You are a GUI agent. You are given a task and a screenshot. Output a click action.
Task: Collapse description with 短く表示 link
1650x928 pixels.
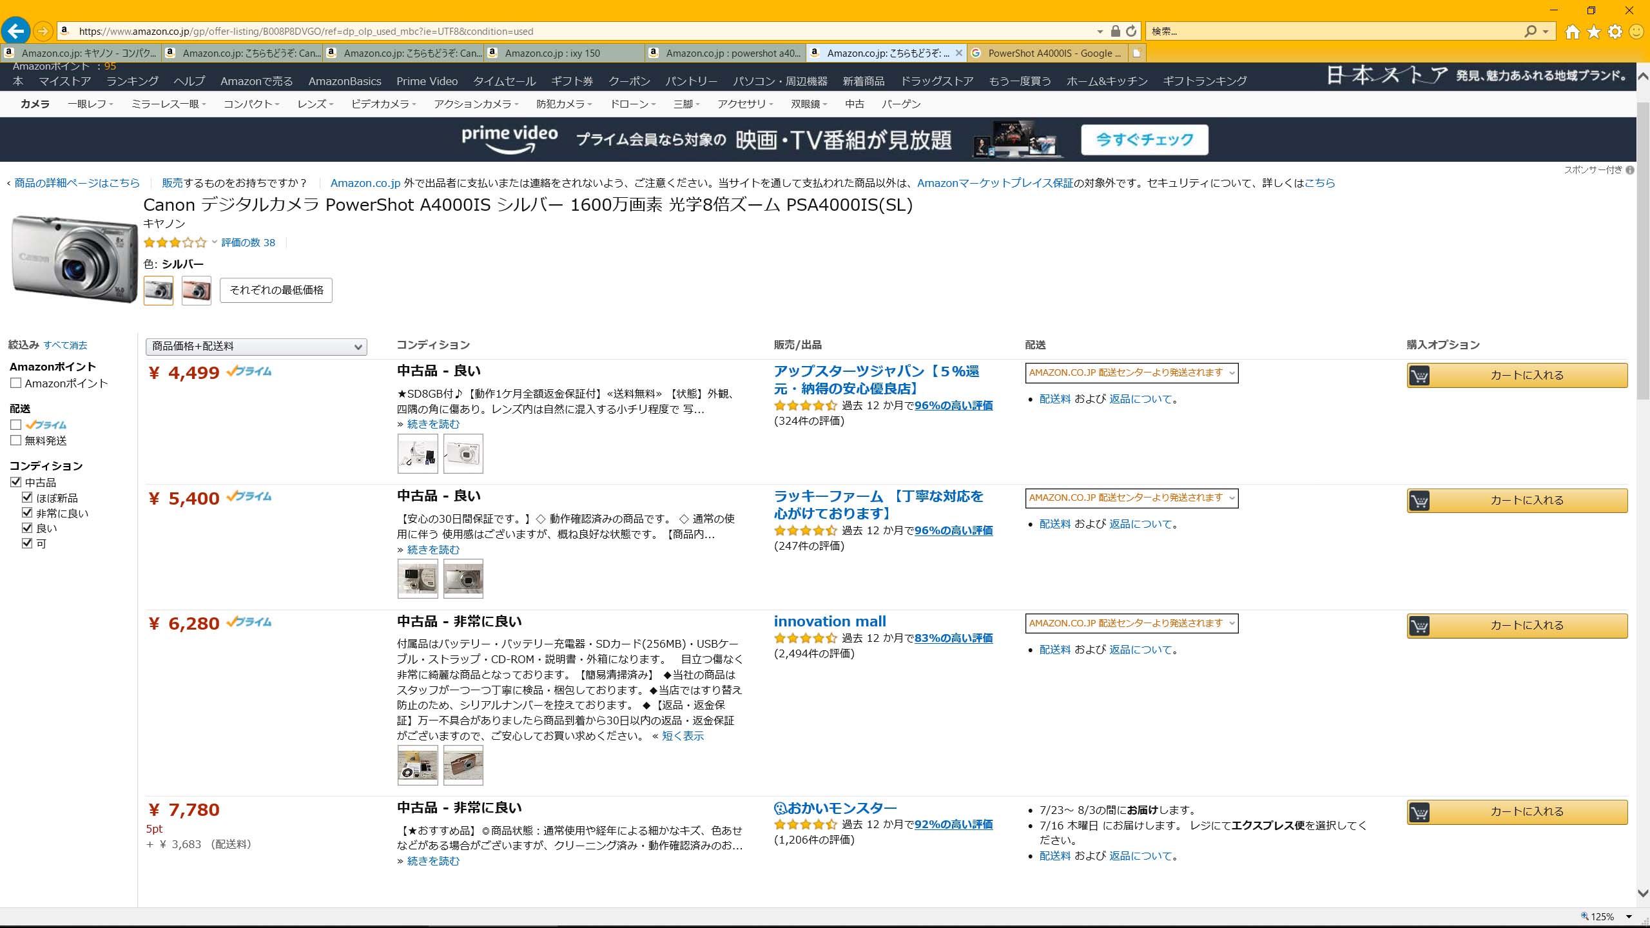[683, 736]
